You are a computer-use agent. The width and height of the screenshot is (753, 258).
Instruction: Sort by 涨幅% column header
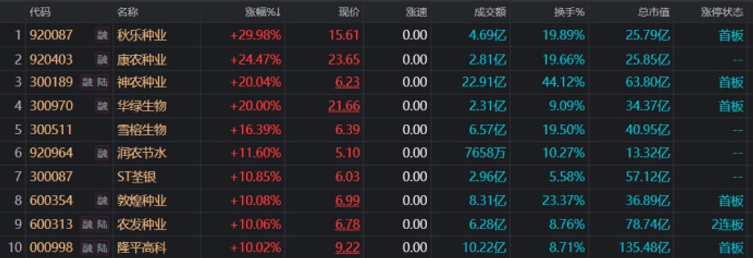point(263,12)
